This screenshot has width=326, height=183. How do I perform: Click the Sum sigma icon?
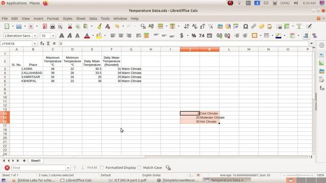click(48, 44)
